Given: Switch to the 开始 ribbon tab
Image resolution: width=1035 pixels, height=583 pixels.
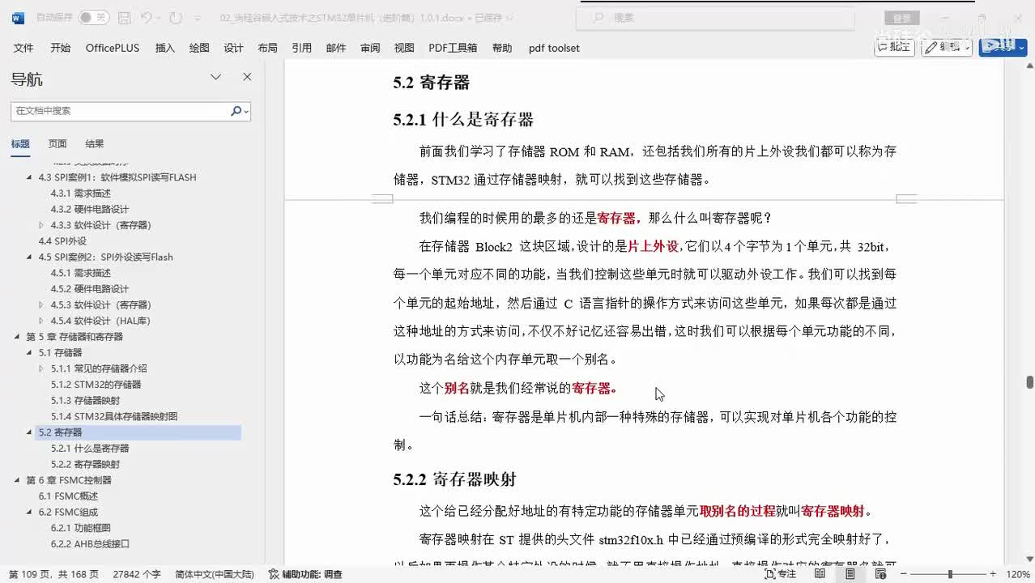Looking at the screenshot, I should [x=60, y=48].
